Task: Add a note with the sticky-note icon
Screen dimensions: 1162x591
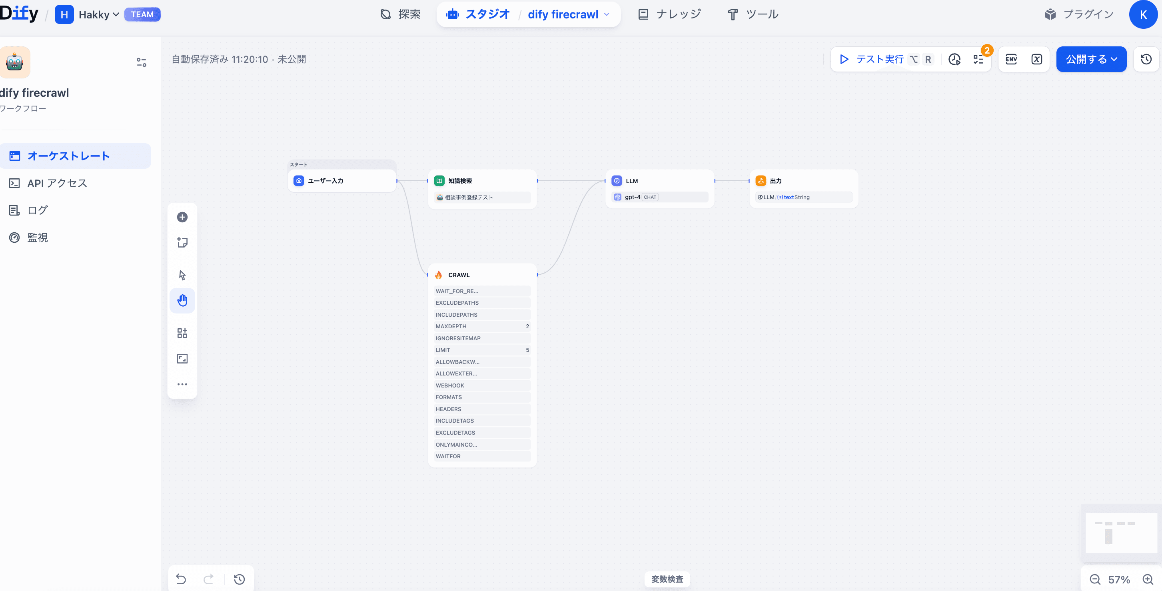Action: tap(182, 242)
